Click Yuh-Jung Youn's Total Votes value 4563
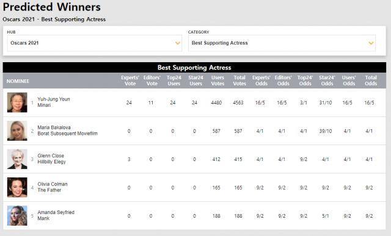Image resolution: width=391 pixels, height=236 pixels. (x=238, y=102)
